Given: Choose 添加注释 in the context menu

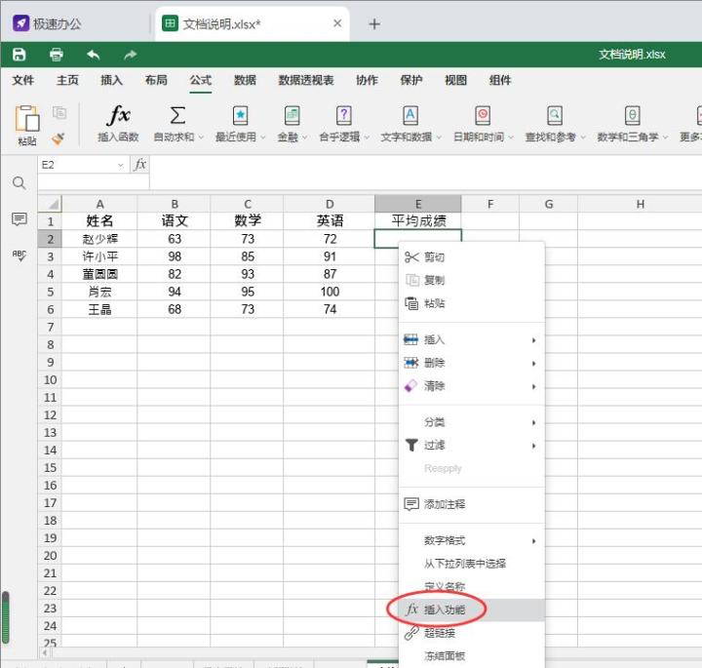Looking at the screenshot, I should click(472, 504).
